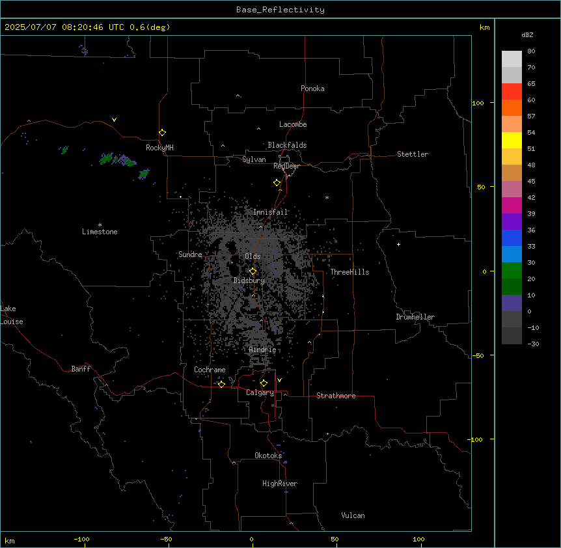The height and width of the screenshot is (548, 561).
Task: Click the yellow V marker north of Limestone
Action: point(114,120)
